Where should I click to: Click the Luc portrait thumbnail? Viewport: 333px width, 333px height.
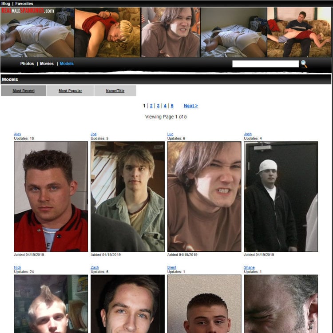pyautogui.click(x=204, y=197)
